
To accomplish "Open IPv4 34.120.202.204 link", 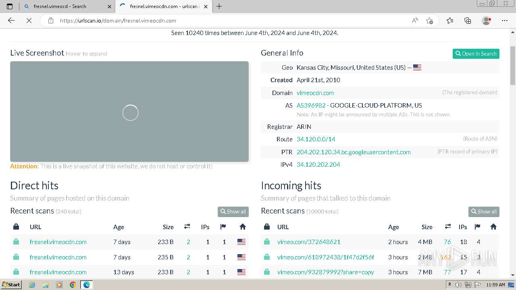I will pos(318,164).
